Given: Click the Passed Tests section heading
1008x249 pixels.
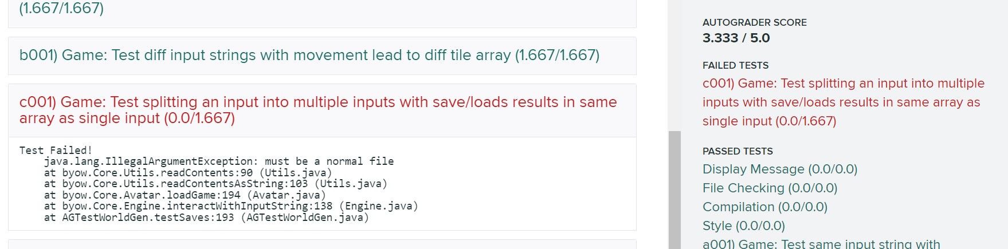Looking at the screenshot, I should [738, 151].
